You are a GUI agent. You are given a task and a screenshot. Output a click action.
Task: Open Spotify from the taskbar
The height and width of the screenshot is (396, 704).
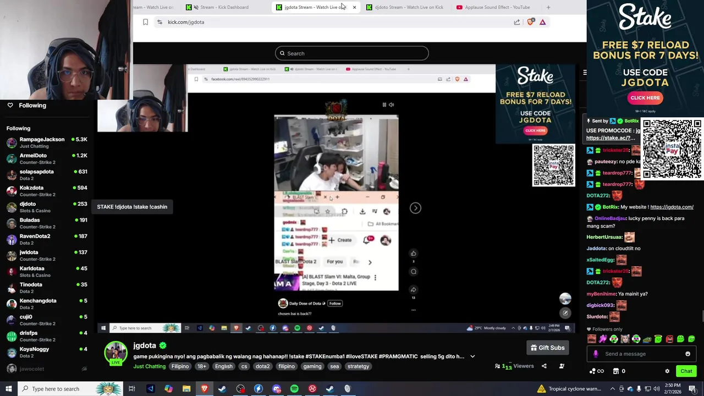294,389
